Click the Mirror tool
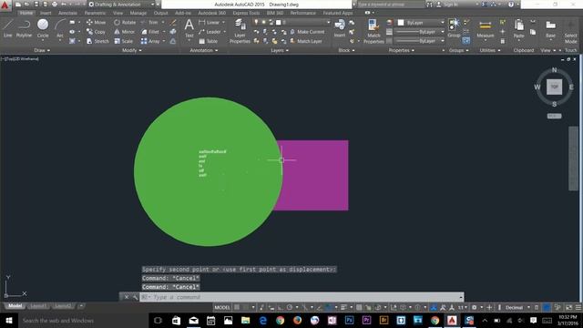The image size is (583, 328). click(x=124, y=32)
